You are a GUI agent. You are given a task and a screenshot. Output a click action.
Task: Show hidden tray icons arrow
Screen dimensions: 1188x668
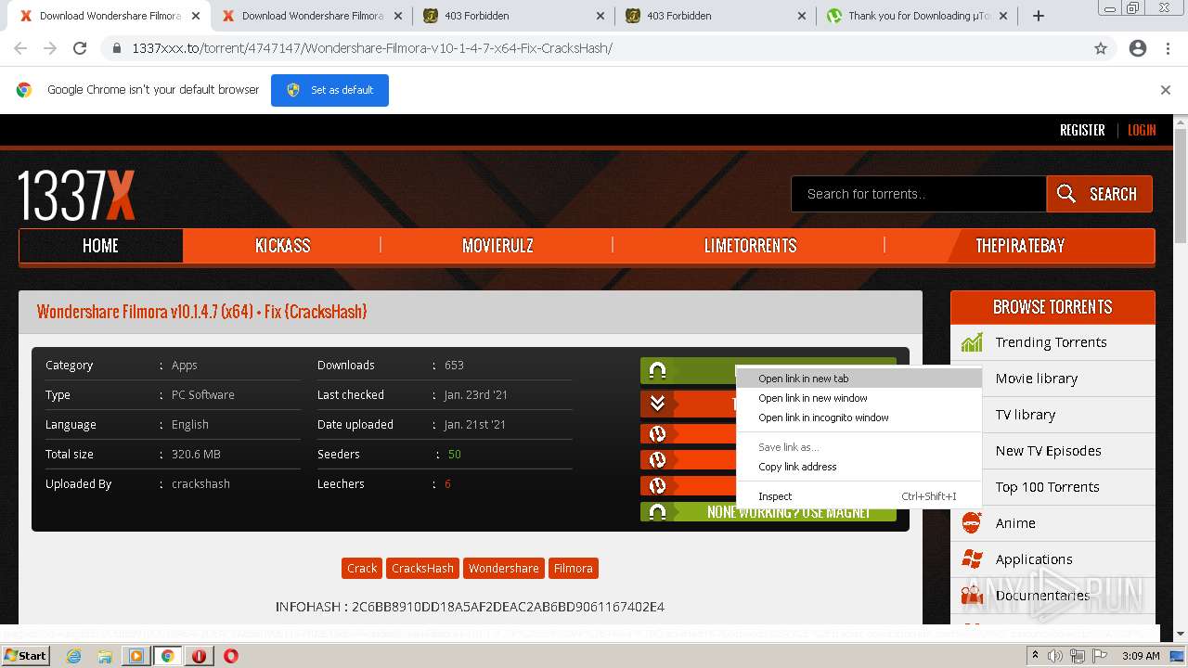1035,655
